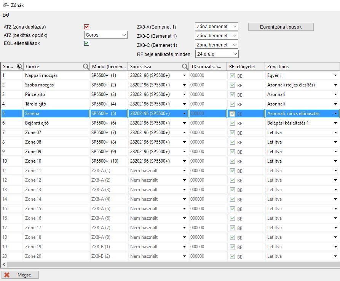Select the Bejárati ajtó label cell
This screenshot has width=340, height=281.
(56, 123)
